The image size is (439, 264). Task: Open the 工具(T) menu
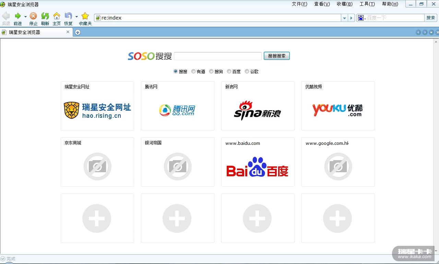point(367,4)
